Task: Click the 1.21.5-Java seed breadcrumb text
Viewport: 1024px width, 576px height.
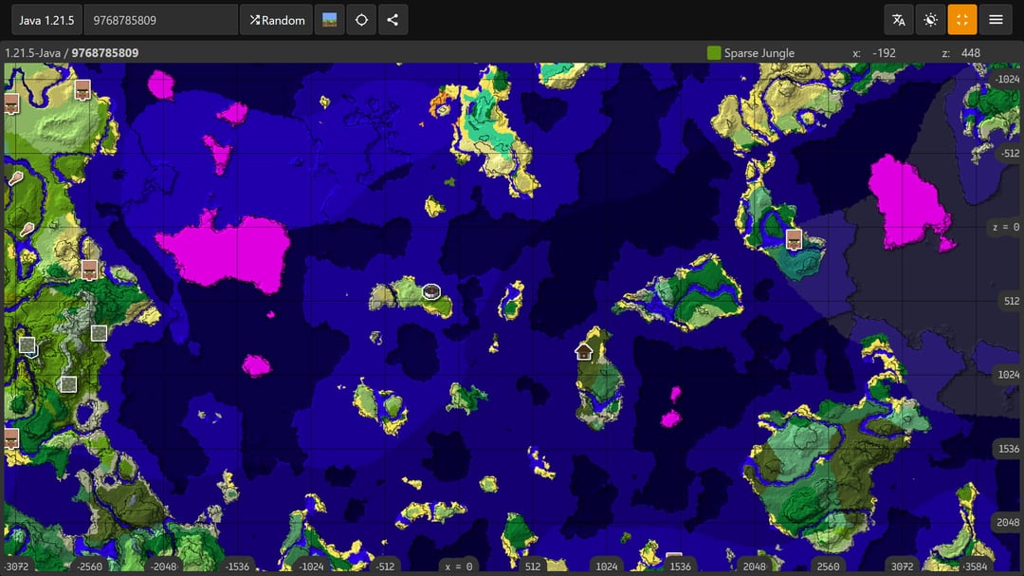Action: pos(71,53)
